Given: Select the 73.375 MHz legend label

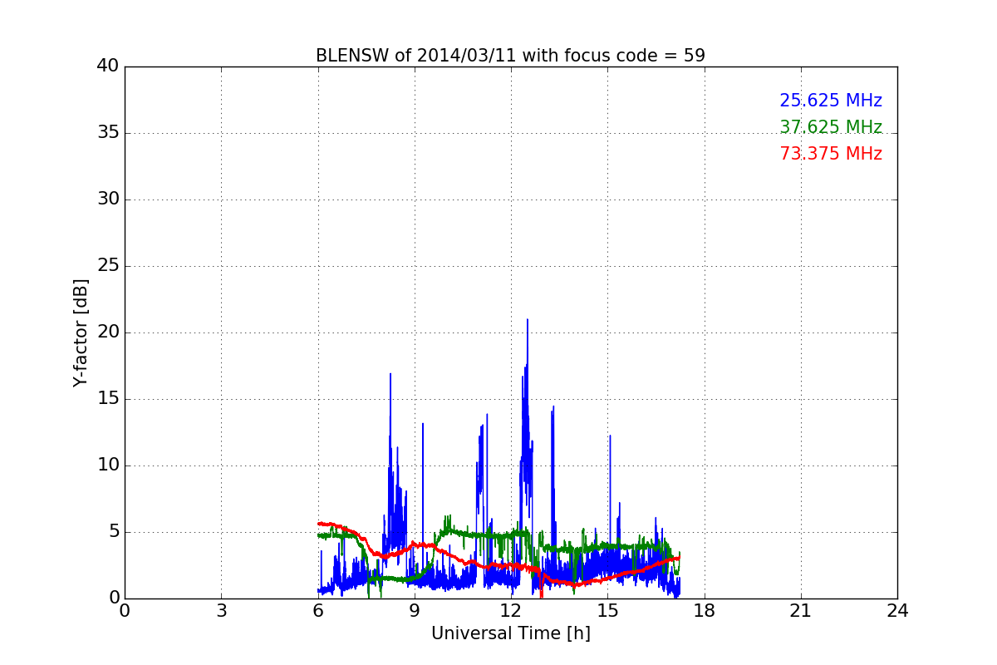Looking at the screenshot, I should tap(831, 154).
